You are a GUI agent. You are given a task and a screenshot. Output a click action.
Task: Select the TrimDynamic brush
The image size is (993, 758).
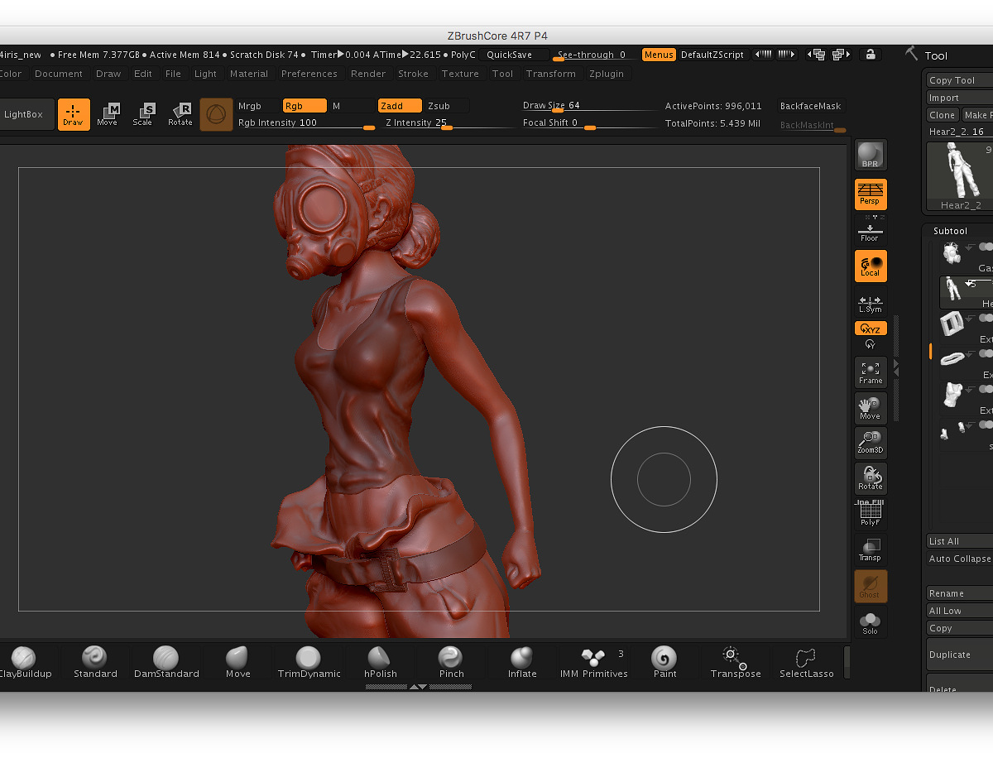tap(309, 662)
